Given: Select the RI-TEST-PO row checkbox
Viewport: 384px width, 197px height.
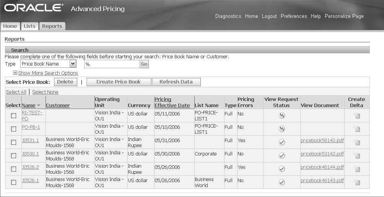Looking at the screenshot, I should coord(13,116).
